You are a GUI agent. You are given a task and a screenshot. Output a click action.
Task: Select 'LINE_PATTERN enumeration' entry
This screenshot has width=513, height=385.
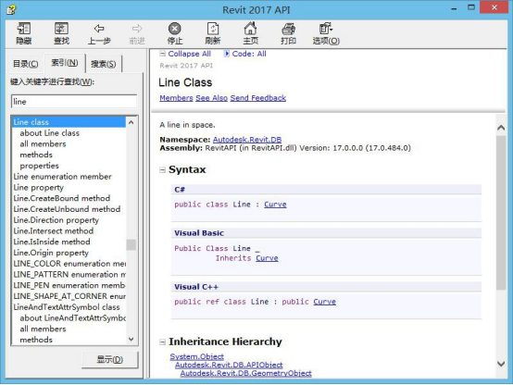[69, 274]
